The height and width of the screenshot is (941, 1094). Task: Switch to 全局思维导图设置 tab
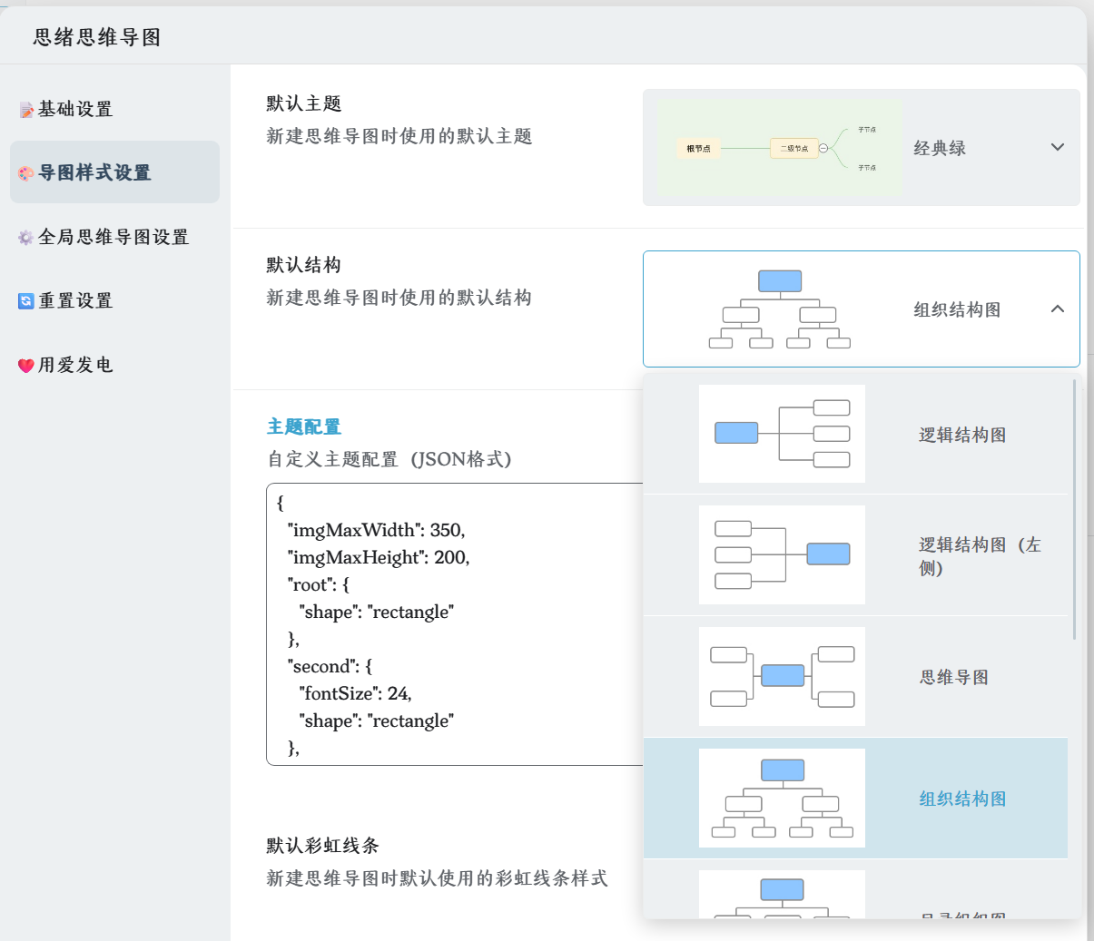click(114, 237)
